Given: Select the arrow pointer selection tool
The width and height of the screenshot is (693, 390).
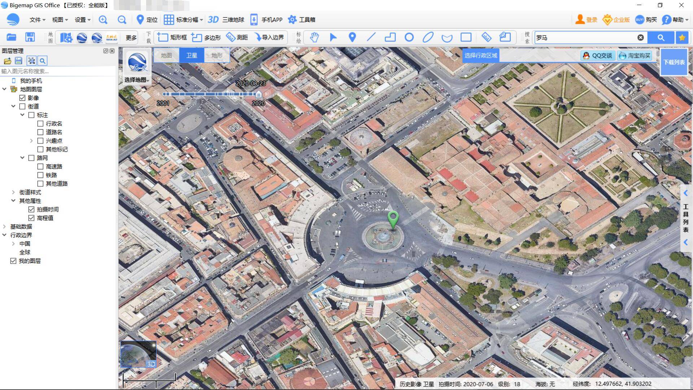Looking at the screenshot, I should [333, 37].
